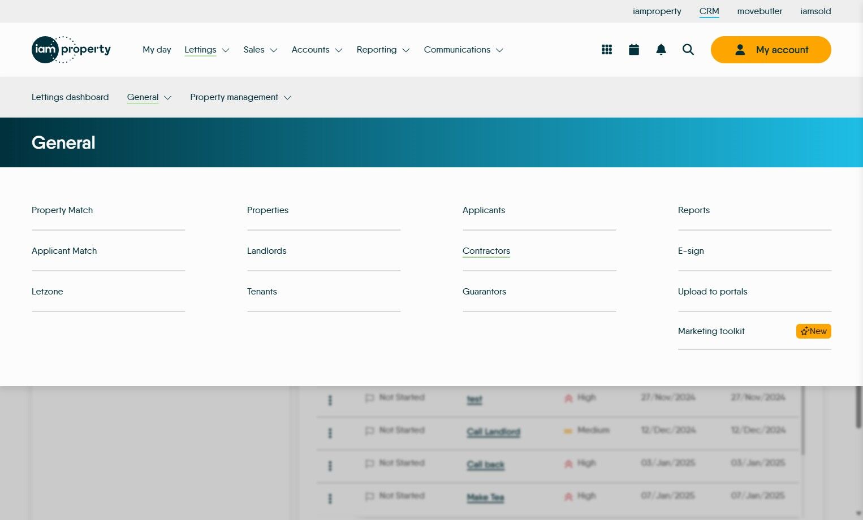Open the calendar icon in header
The height and width of the screenshot is (520, 863).
634,50
